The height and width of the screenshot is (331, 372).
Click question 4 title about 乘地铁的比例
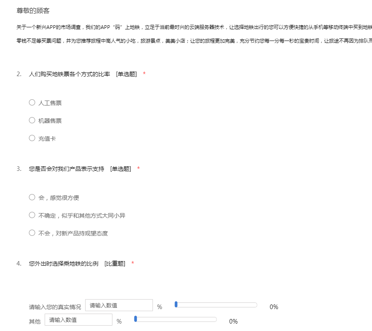tap(63, 264)
